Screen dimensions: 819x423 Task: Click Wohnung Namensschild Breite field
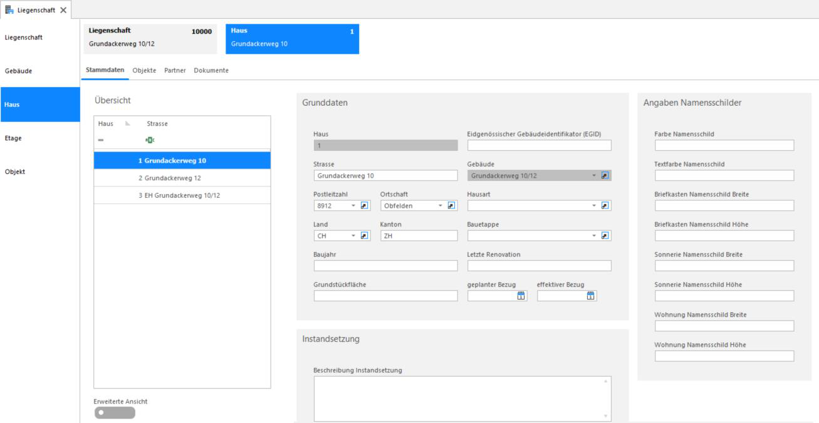[724, 325]
